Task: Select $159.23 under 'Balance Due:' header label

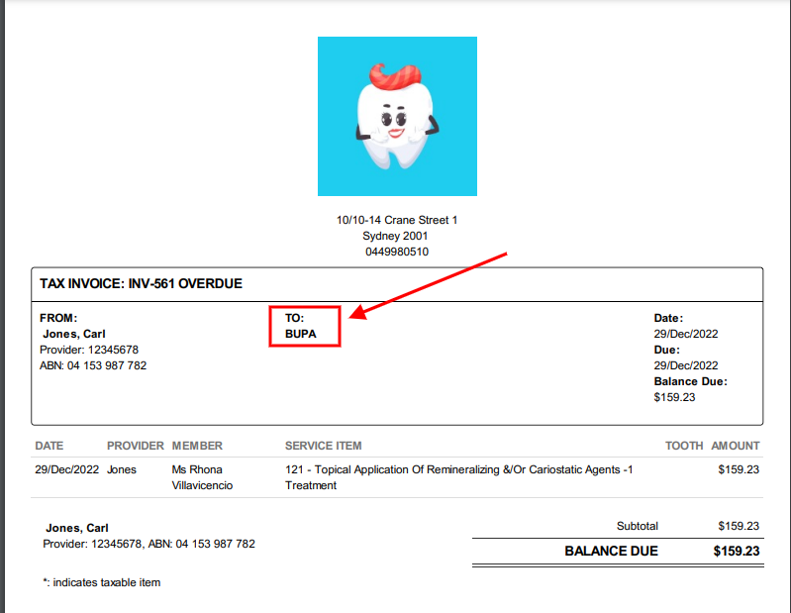Action: (674, 397)
